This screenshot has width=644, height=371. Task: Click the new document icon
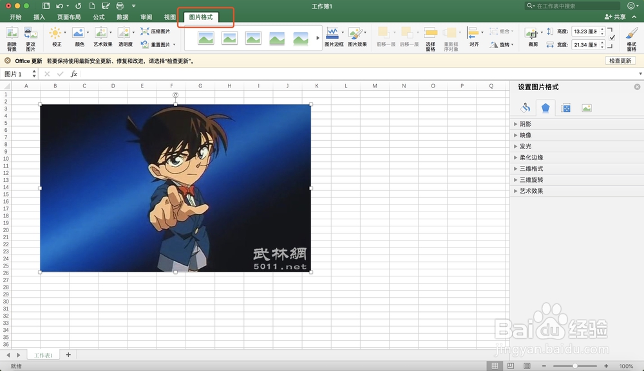coord(92,6)
